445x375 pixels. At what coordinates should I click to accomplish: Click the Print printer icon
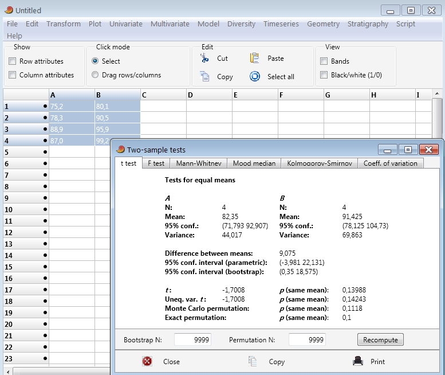[358, 361]
